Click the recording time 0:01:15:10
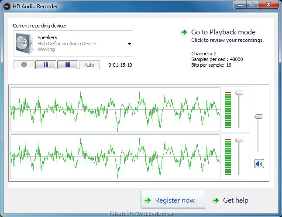The image size is (282, 217). [120, 65]
